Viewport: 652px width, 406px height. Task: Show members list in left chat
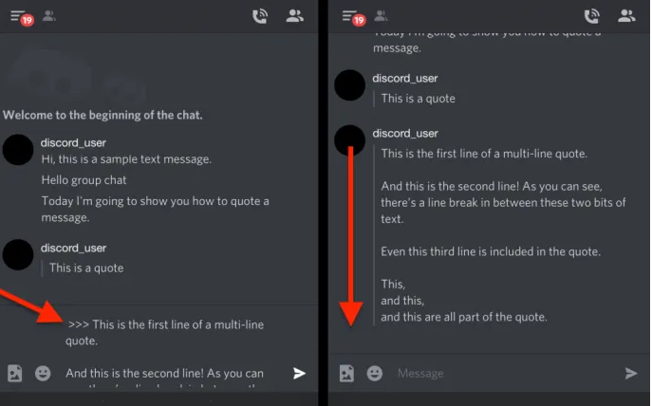click(295, 16)
